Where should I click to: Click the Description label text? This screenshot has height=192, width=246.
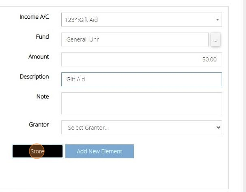[34, 77]
